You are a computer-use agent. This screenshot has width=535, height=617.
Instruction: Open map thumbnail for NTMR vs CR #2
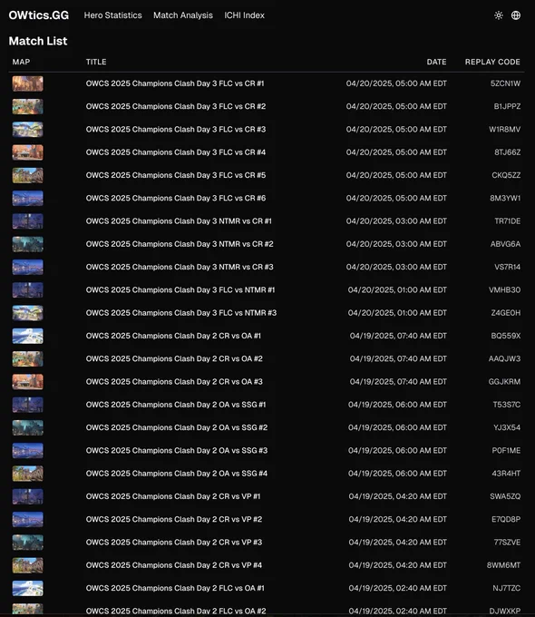point(27,244)
